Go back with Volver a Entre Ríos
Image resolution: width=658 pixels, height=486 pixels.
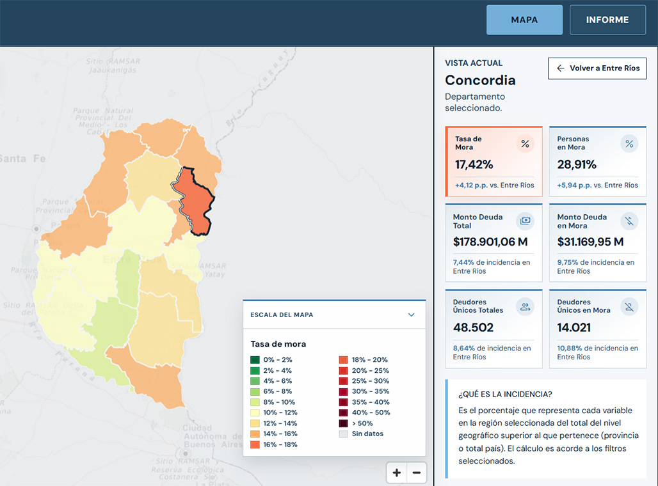(x=597, y=68)
